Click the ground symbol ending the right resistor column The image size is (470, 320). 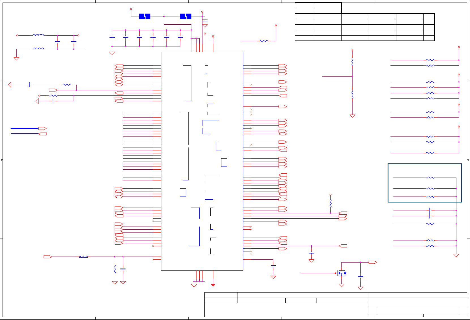pyautogui.click(x=456, y=255)
